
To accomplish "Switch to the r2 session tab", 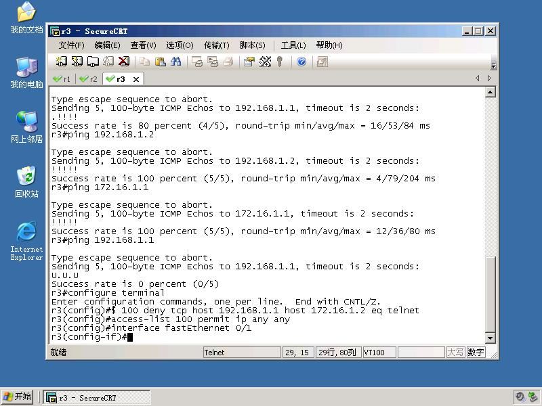I will pos(89,79).
